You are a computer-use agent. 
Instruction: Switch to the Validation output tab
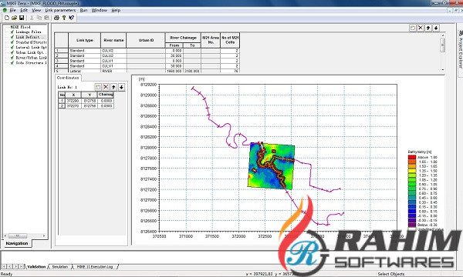coord(36,267)
